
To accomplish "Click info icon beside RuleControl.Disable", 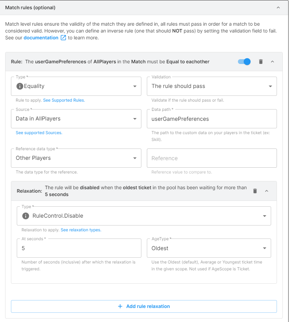I will point(25,216).
